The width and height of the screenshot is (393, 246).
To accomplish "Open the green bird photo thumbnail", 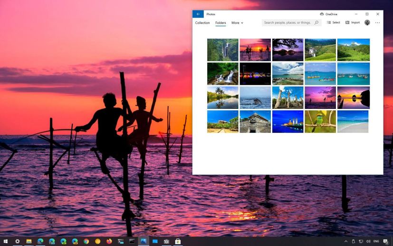I will coord(320,121).
